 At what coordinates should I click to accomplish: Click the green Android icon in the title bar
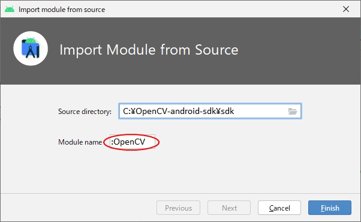10,9
